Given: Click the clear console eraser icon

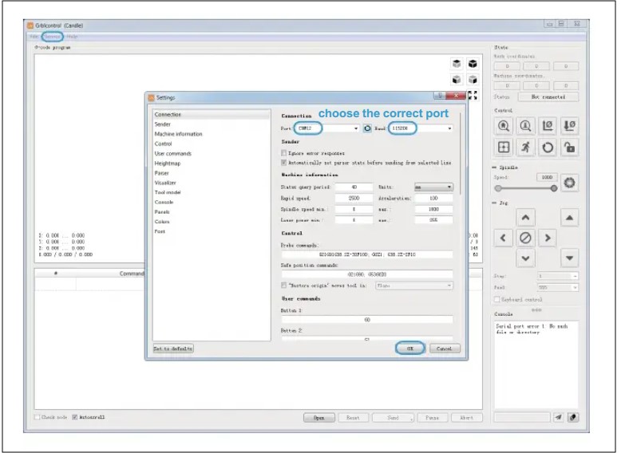Looking at the screenshot, I should (x=573, y=417).
